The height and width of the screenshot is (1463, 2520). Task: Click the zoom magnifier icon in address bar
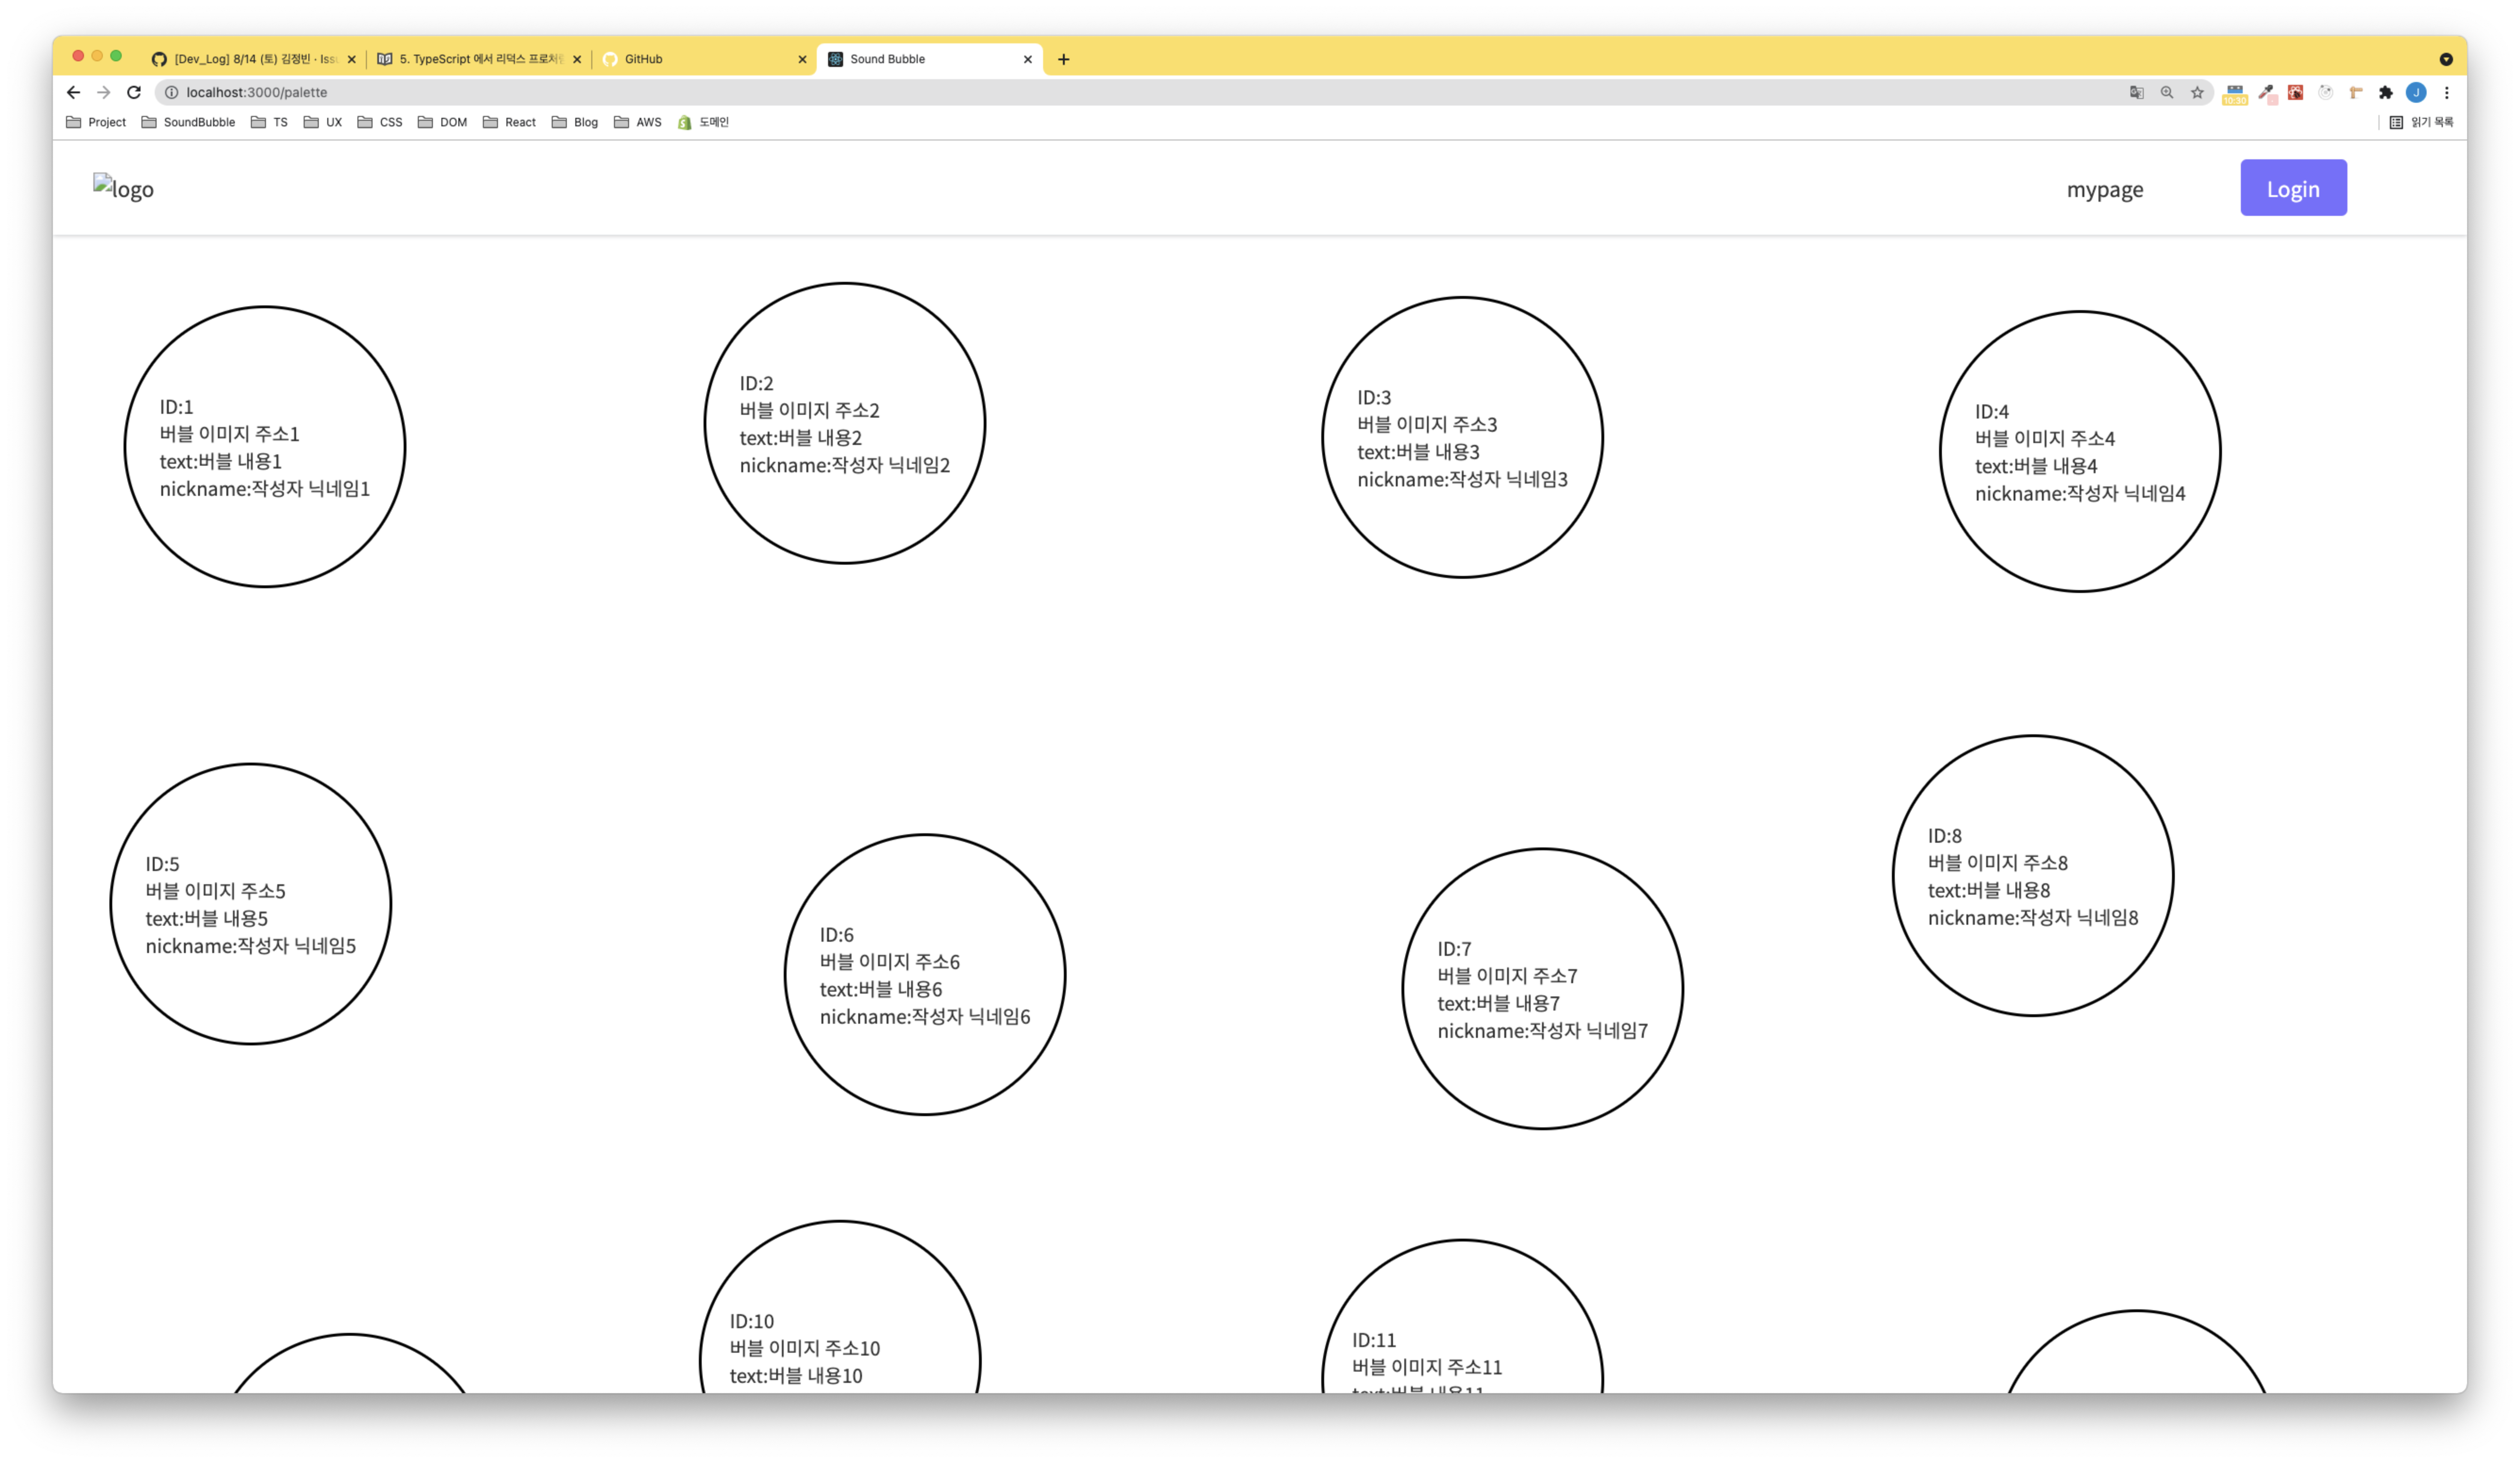pyautogui.click(x=2166, y=92)
